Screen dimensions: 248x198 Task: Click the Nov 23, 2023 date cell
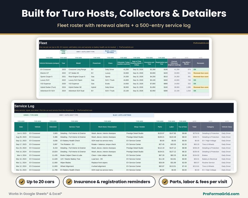click(21, 148)
